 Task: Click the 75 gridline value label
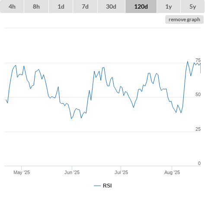click(x=198, y=60)
